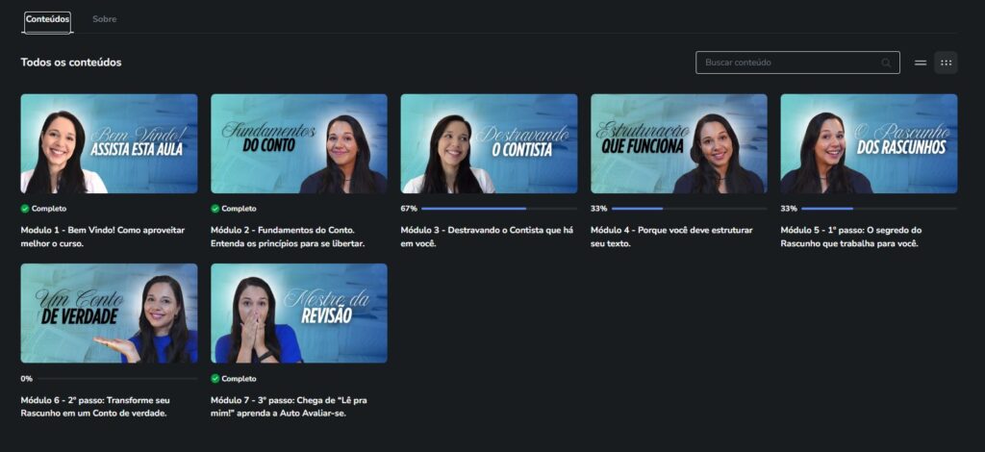Click Módulo 4 progress bar at 33%

click(x=689, y=208)
